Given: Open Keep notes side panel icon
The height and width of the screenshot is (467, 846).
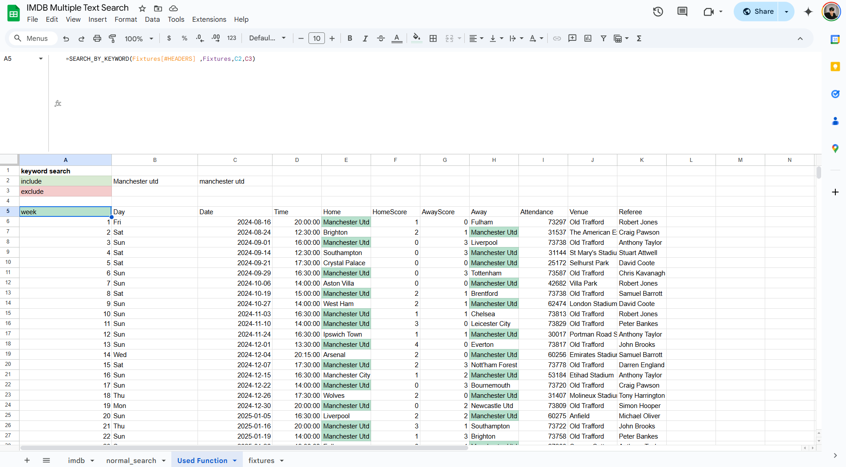Looking at the screenshot, I should click(835, 67).
